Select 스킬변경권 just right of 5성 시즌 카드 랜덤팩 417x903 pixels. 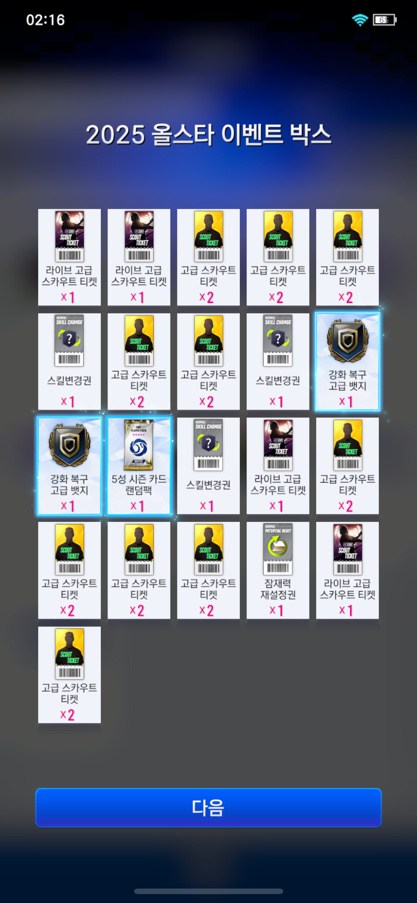(x=208, y=466)
